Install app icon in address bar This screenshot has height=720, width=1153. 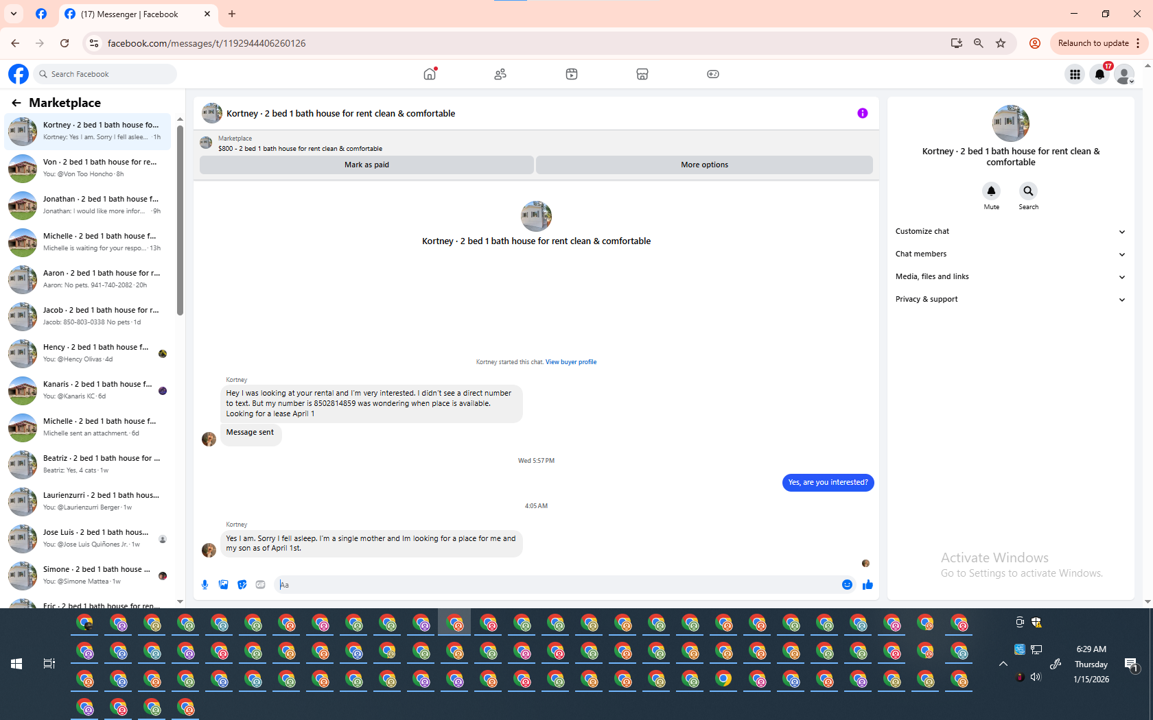pyautogui.click(x=957, y=43)
